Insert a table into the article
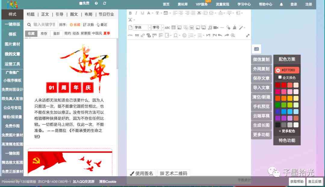The width and height of the screenshot is (325, 187). pos(174,27)
